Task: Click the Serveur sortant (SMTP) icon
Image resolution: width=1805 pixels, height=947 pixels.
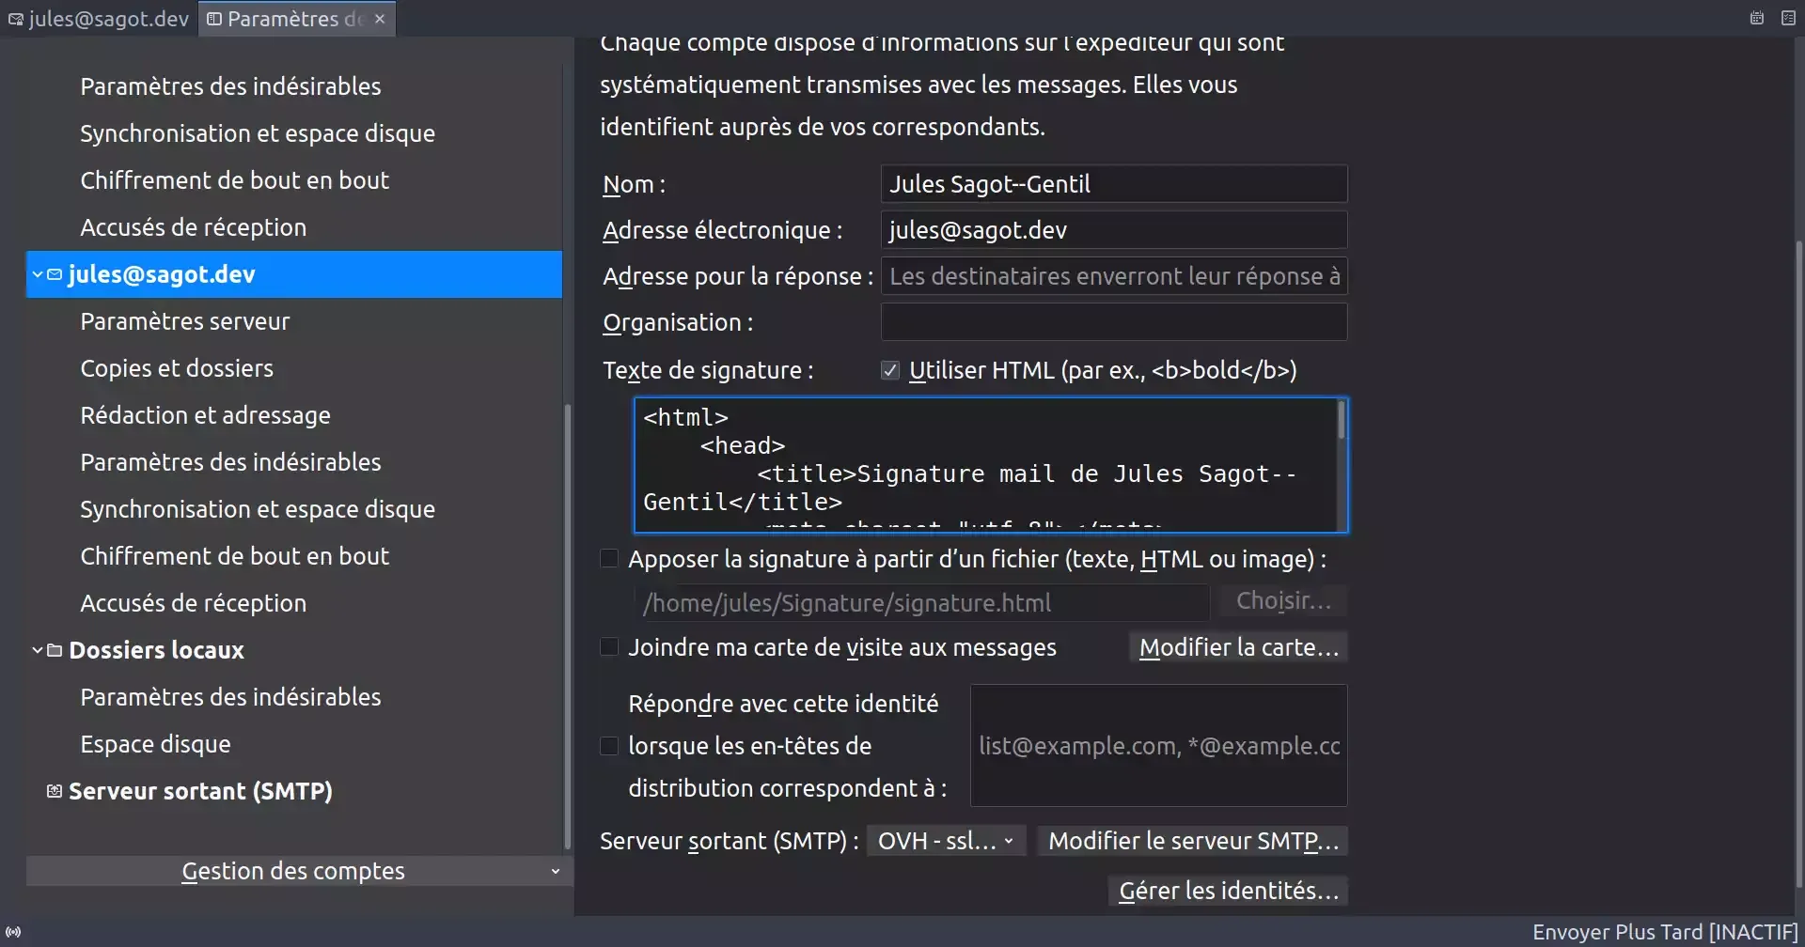Action: pyautogui.click(x=54, y=790)
